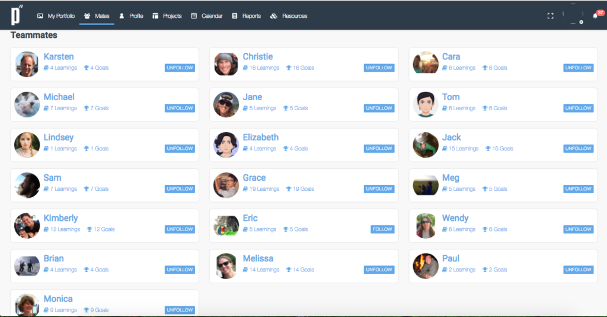The width and height of the screenshot is (607, 317).
Task: Open My Portfolio from the navbar
Action: point(56,16)
